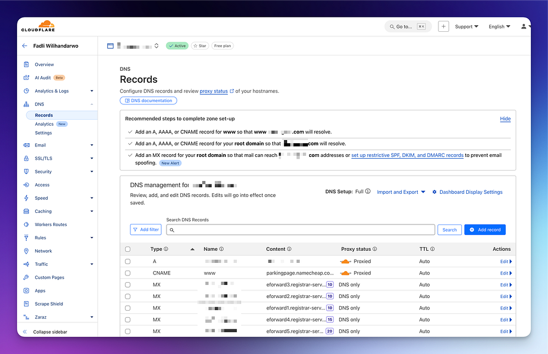Image resolution: width=548 pixels, height=354 pixels.
Task: Check the eforward4 MX row checkbox
Action: (128, 319)
